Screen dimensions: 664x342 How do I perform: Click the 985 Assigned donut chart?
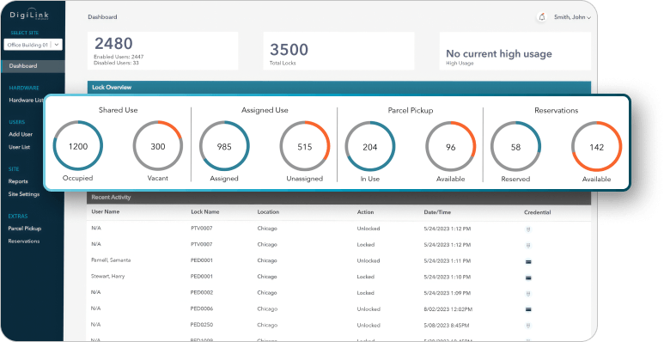224,147
